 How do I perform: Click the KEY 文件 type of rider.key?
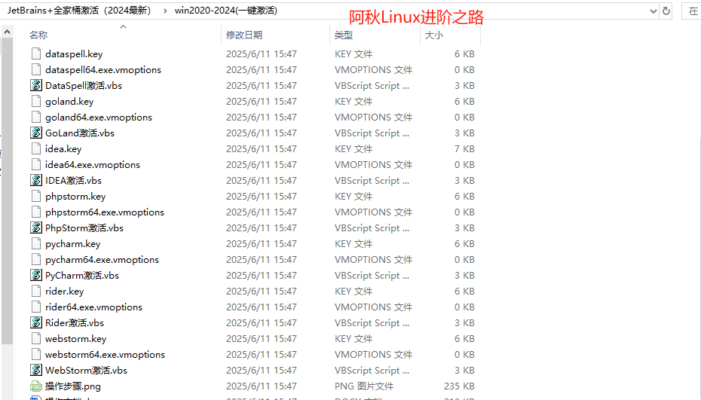(354, 291)
